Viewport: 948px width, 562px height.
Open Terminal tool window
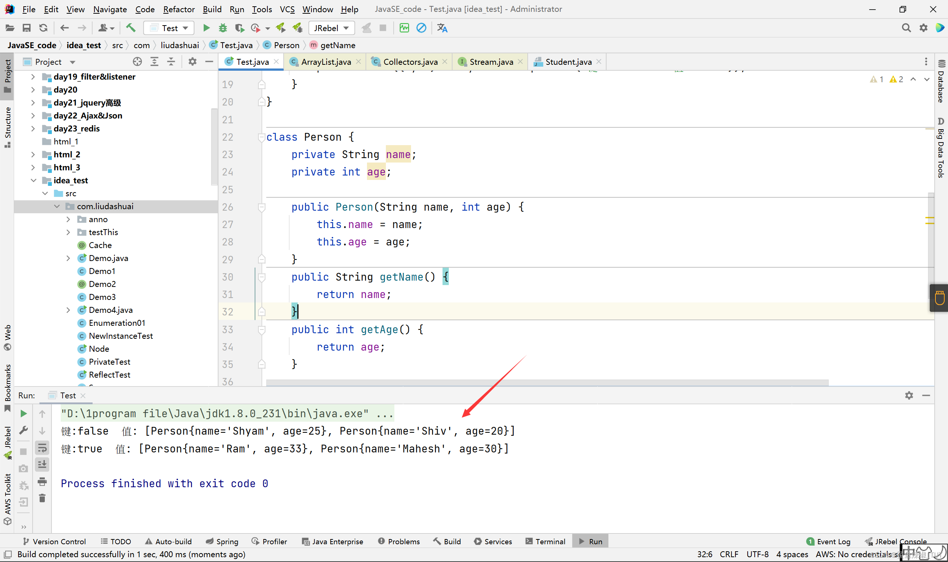pyautogui.click(x=545, y=541)
